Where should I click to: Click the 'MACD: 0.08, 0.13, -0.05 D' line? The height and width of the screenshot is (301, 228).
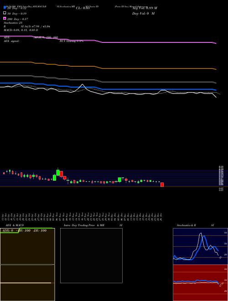point(21,30)
